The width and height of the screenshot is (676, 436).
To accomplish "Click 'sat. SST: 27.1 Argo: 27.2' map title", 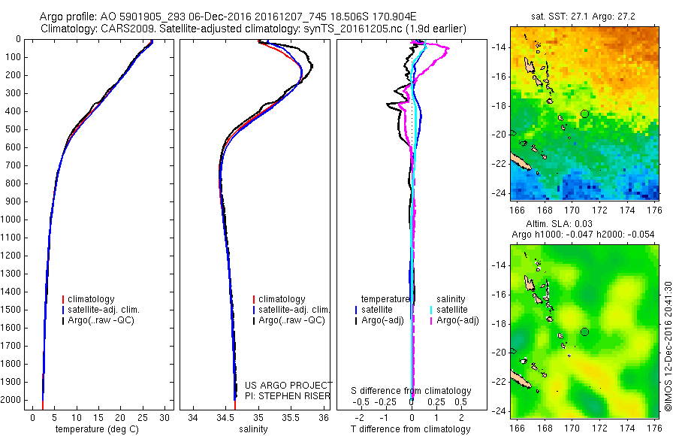I will coord(583,17).
